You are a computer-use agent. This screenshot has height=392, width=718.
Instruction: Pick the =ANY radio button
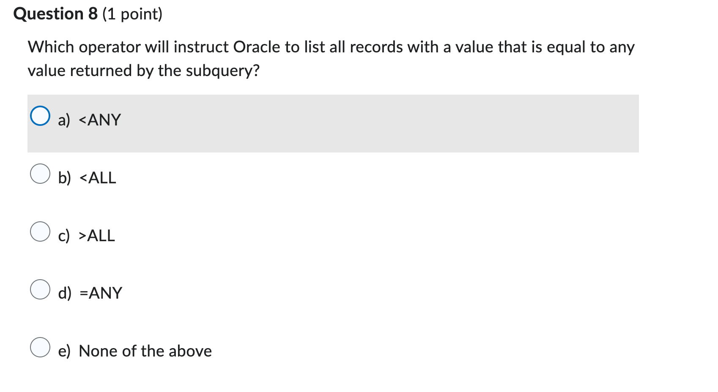[40, 289]
